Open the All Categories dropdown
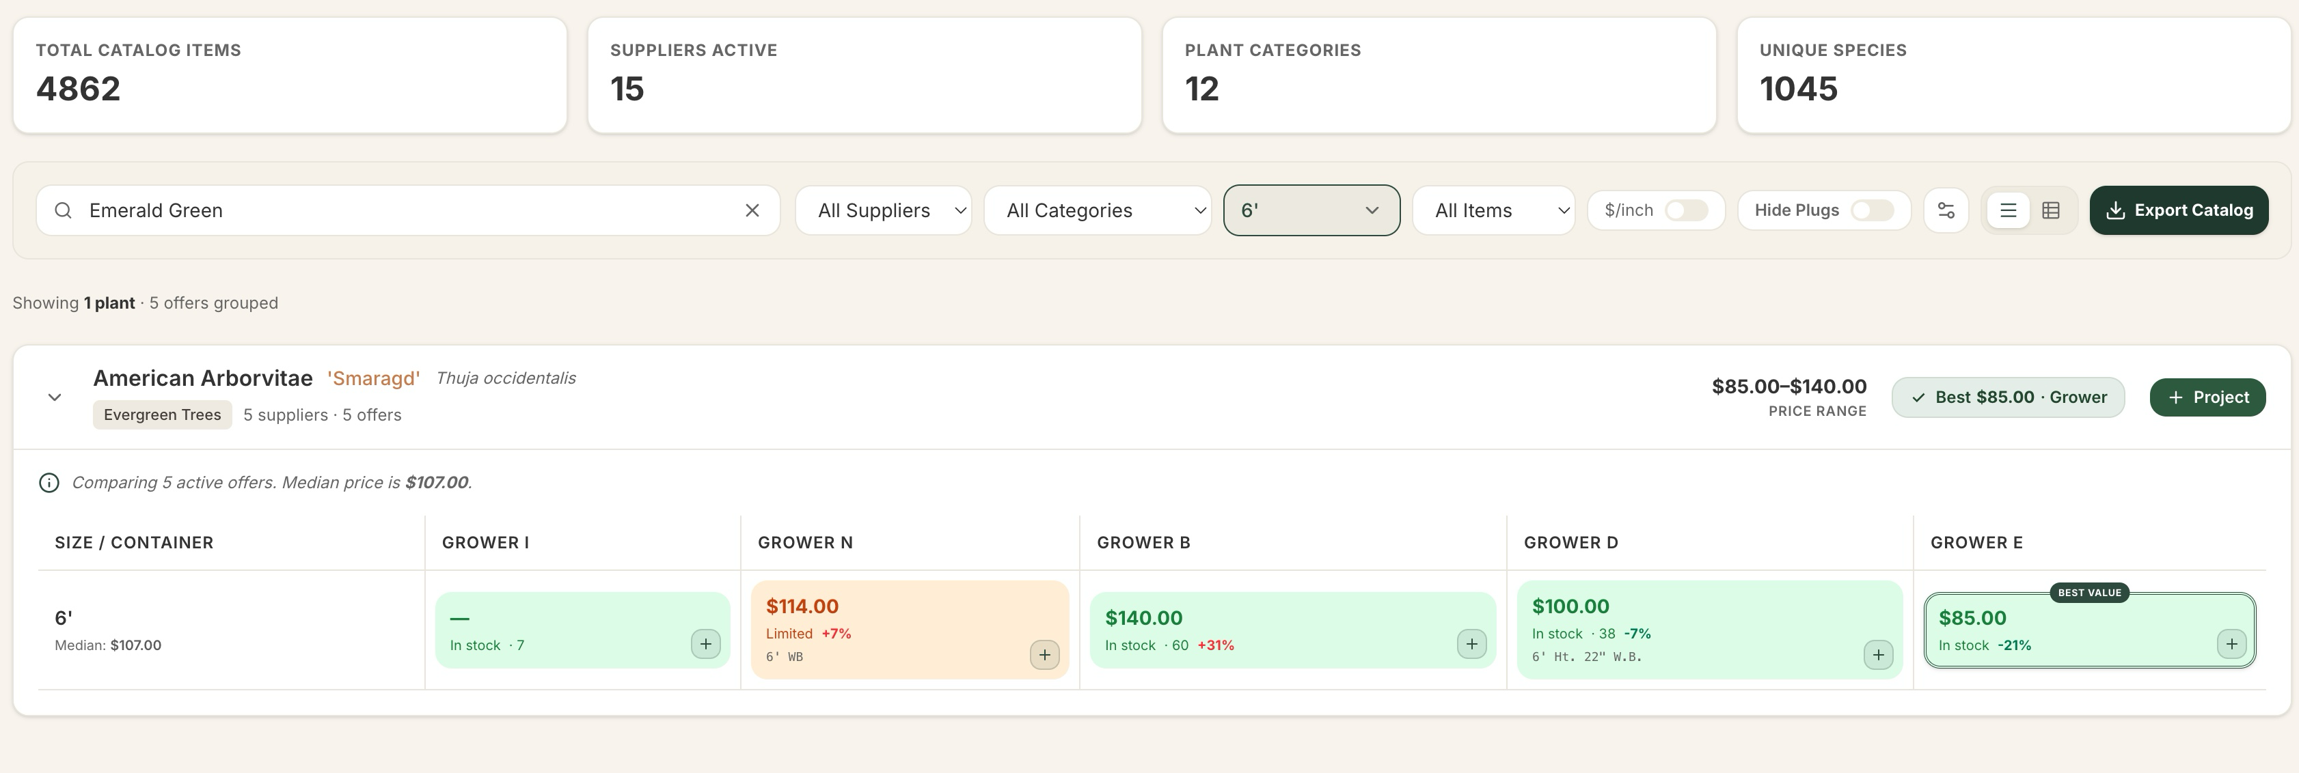 (x=1097, y=210)
